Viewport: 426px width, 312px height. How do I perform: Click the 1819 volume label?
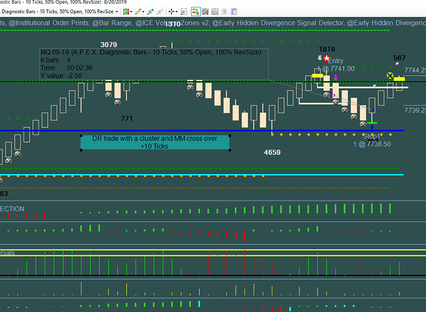click(327, 49)
